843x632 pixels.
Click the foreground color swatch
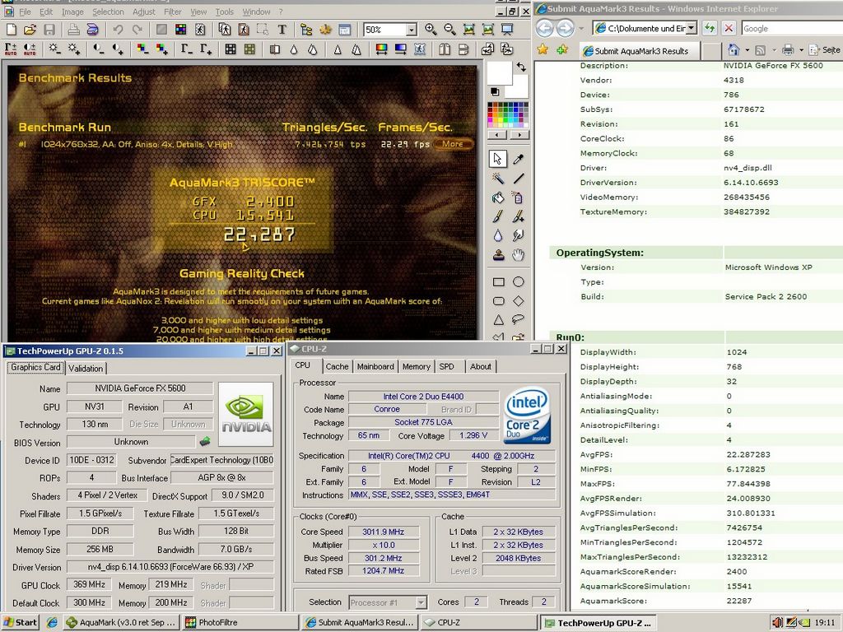(x=500, y=73)
